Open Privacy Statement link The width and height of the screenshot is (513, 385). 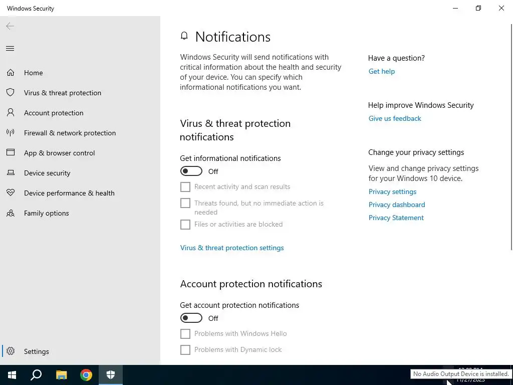tap(396, 218)
